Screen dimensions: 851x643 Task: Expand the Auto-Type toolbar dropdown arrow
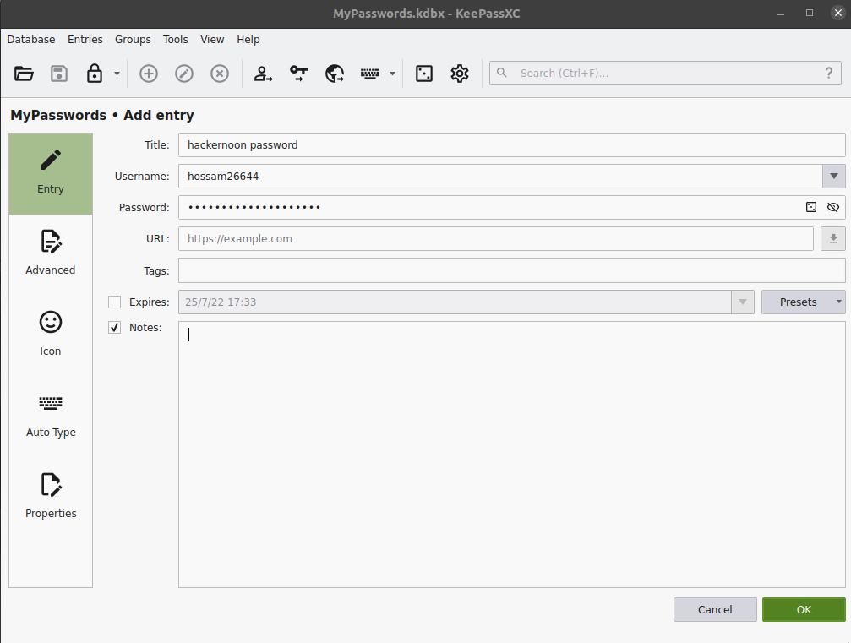click(x=392, y=74)
